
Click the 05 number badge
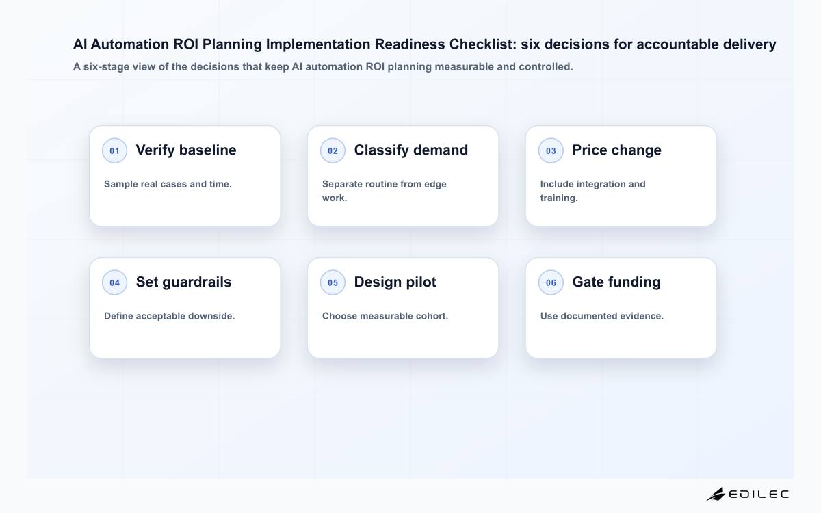click(x=333, y=282)
